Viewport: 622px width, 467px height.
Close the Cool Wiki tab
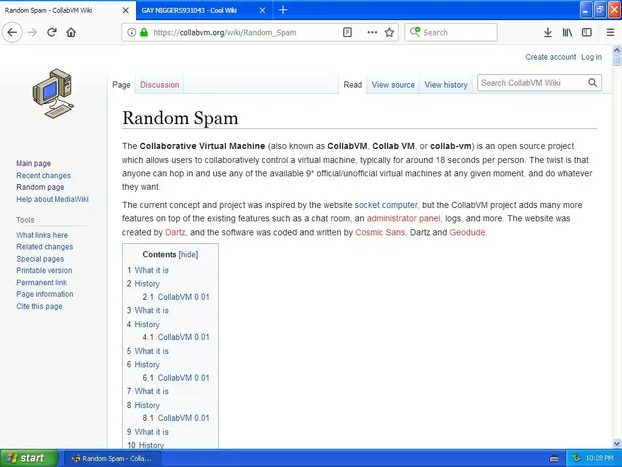[262, 10]
